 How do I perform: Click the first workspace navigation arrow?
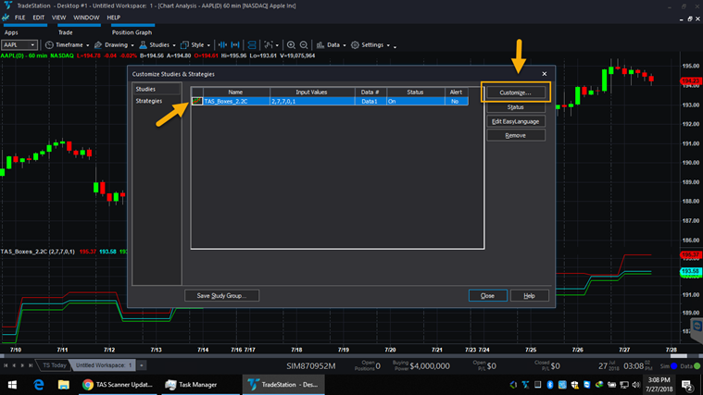6,365
